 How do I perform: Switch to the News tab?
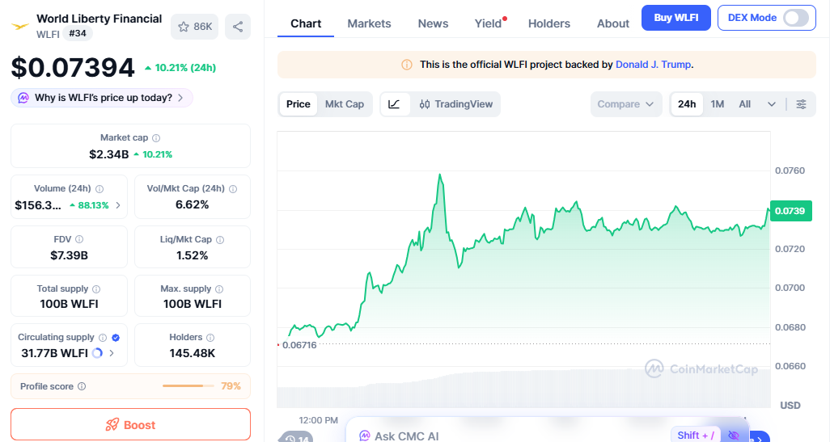tap(433, 23)
